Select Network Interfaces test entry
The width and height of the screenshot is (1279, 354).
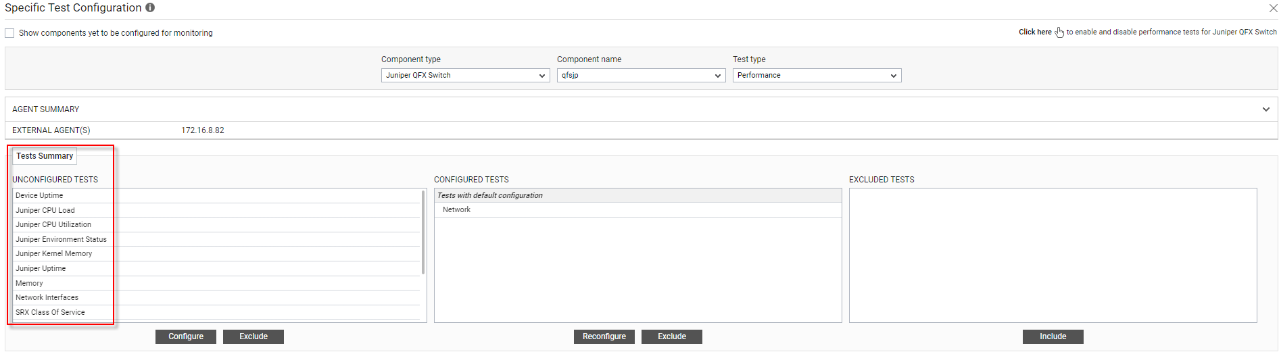[x=216, y=297]
